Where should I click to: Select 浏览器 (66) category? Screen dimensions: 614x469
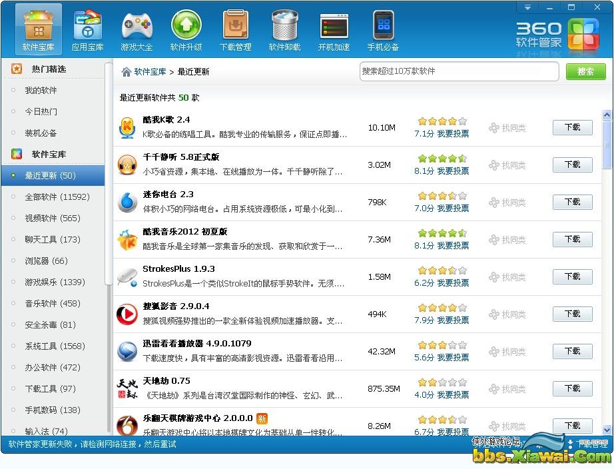pos(46,260)
